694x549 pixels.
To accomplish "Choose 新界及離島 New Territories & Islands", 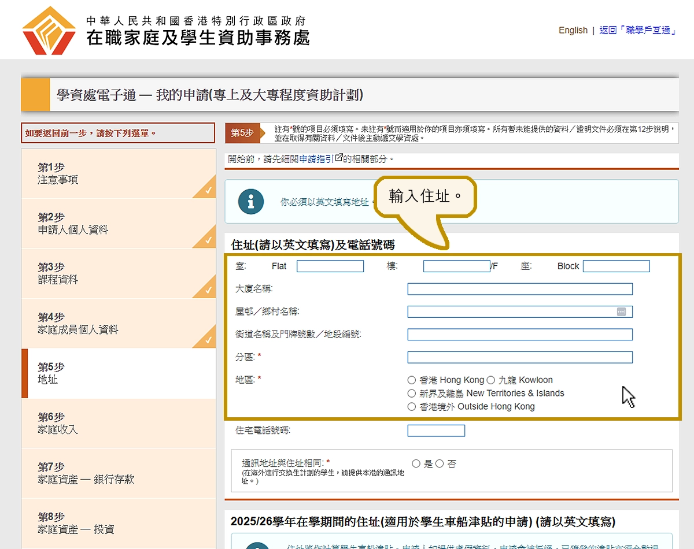I will (x=412, y=394).
